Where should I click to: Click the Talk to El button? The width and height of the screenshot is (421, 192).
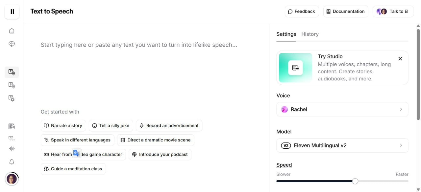(x=393, y=11)
